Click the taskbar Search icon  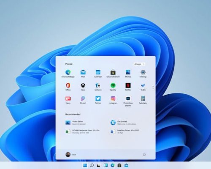[x=92, y=165]
